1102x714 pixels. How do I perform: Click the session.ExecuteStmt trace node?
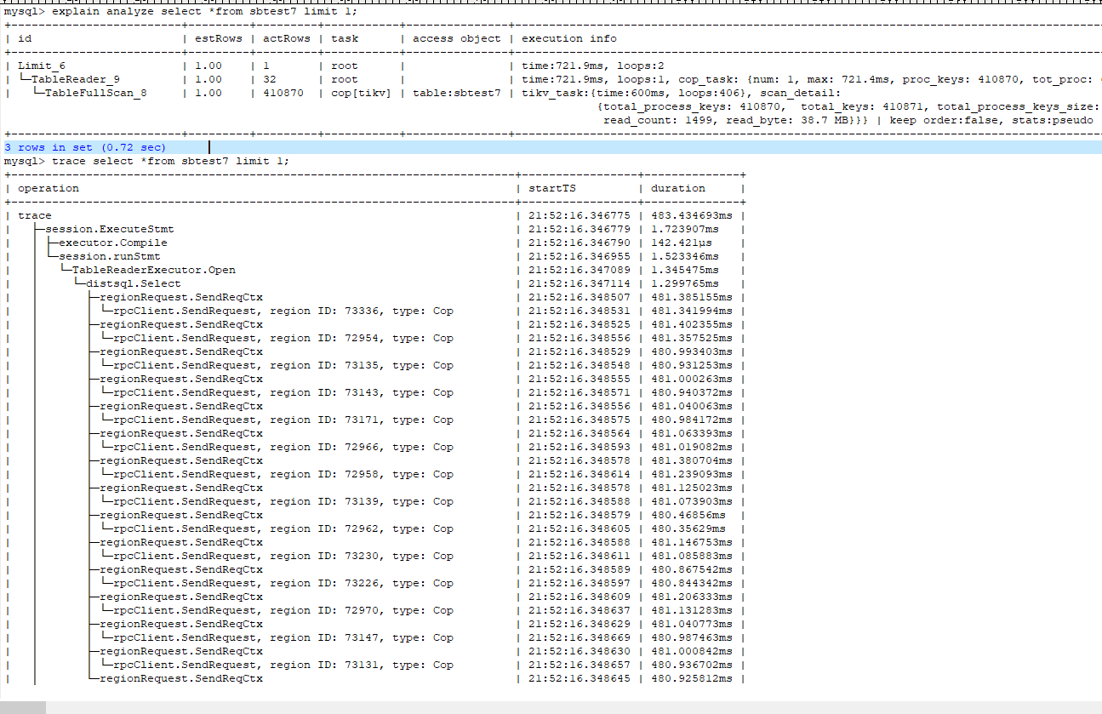(x=109, y=229)
